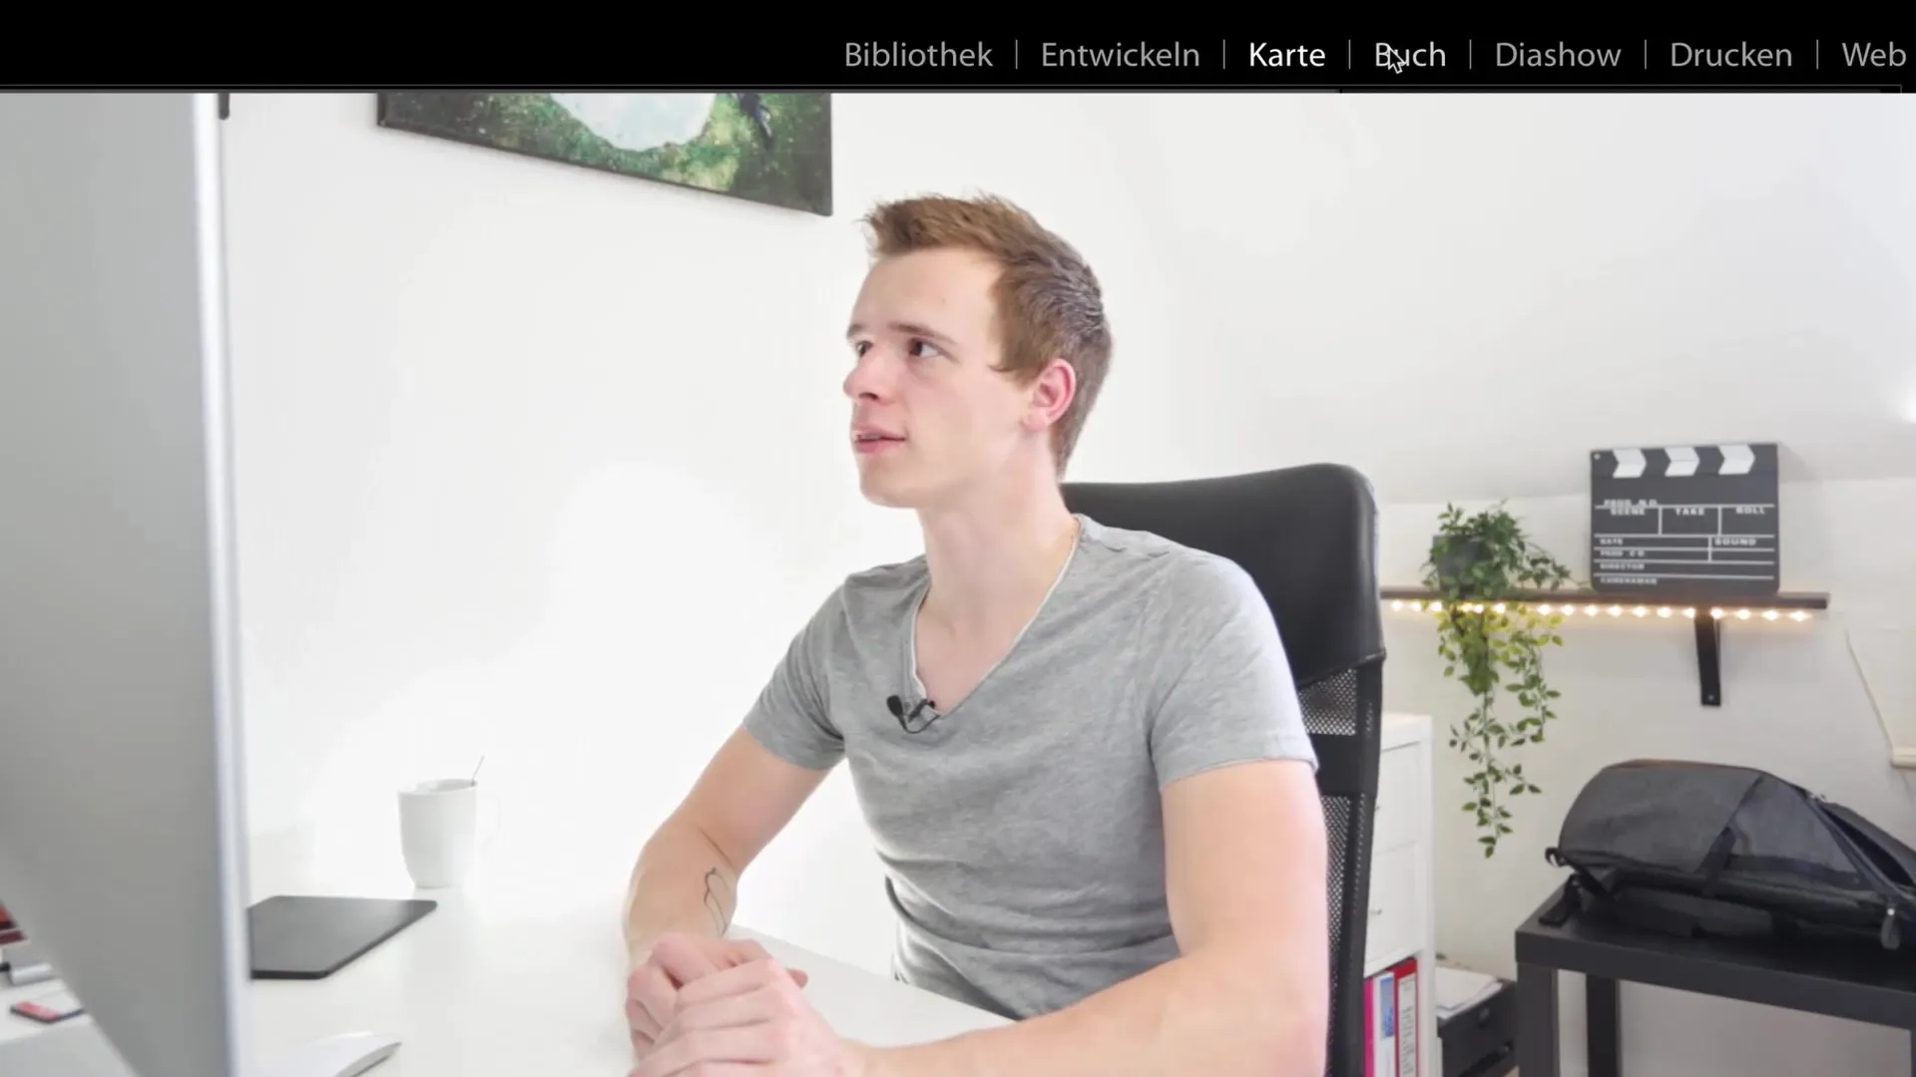Click the Buch layout option

(x=1408, y=54)
